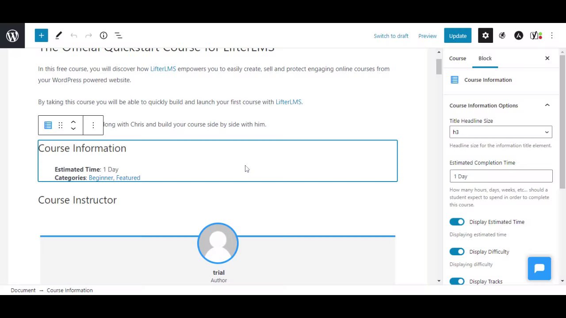
Task: Click the Redo arrow
Action: (88, 35)
